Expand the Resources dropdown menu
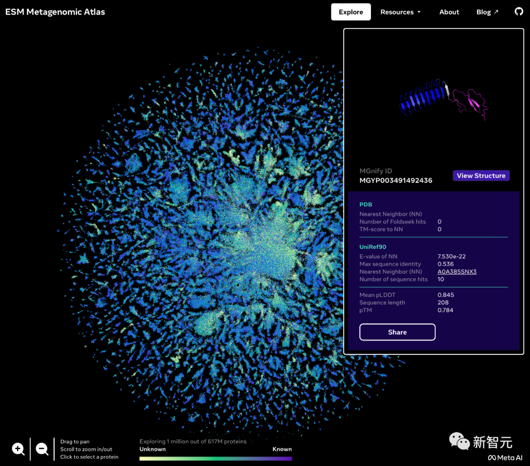This screenshot has height=466, width=530. tap(400, 12)
